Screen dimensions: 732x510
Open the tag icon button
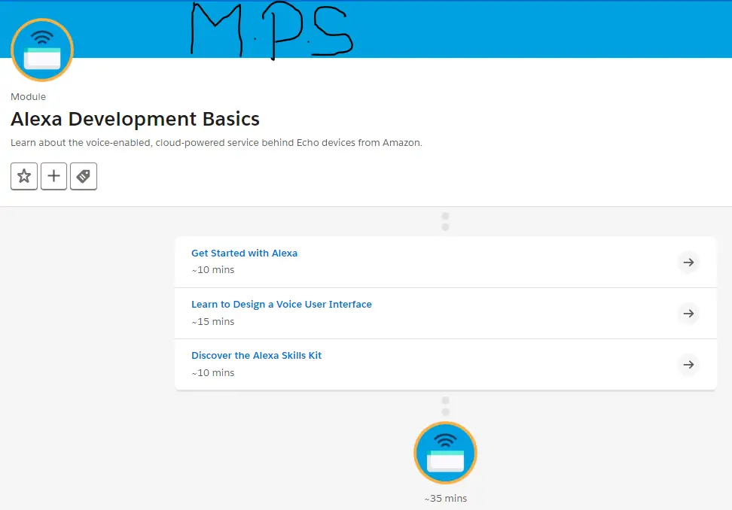pos(84,177)
